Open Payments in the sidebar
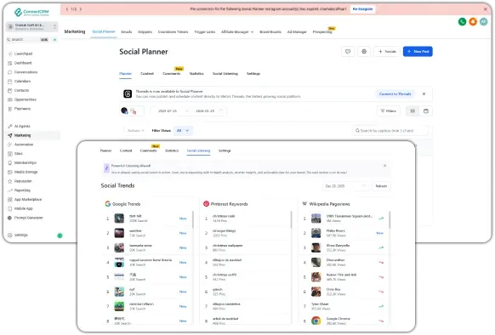495x335 pixels. pyautogui.click(x=22, y=109)
